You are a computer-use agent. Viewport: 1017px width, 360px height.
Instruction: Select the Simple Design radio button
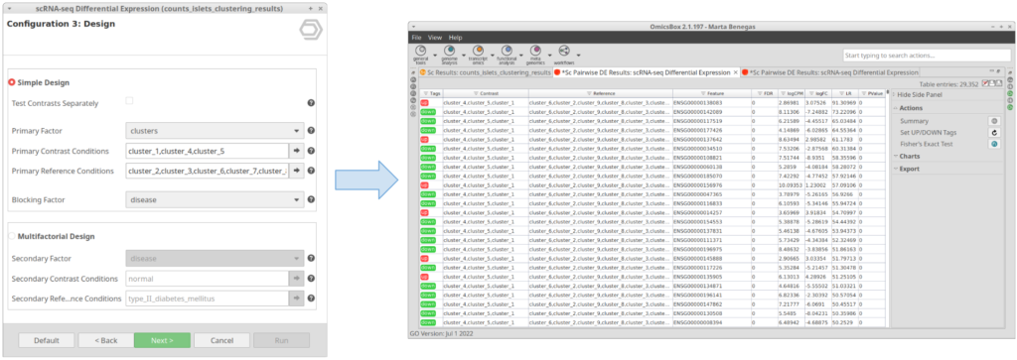click(12, 83)
